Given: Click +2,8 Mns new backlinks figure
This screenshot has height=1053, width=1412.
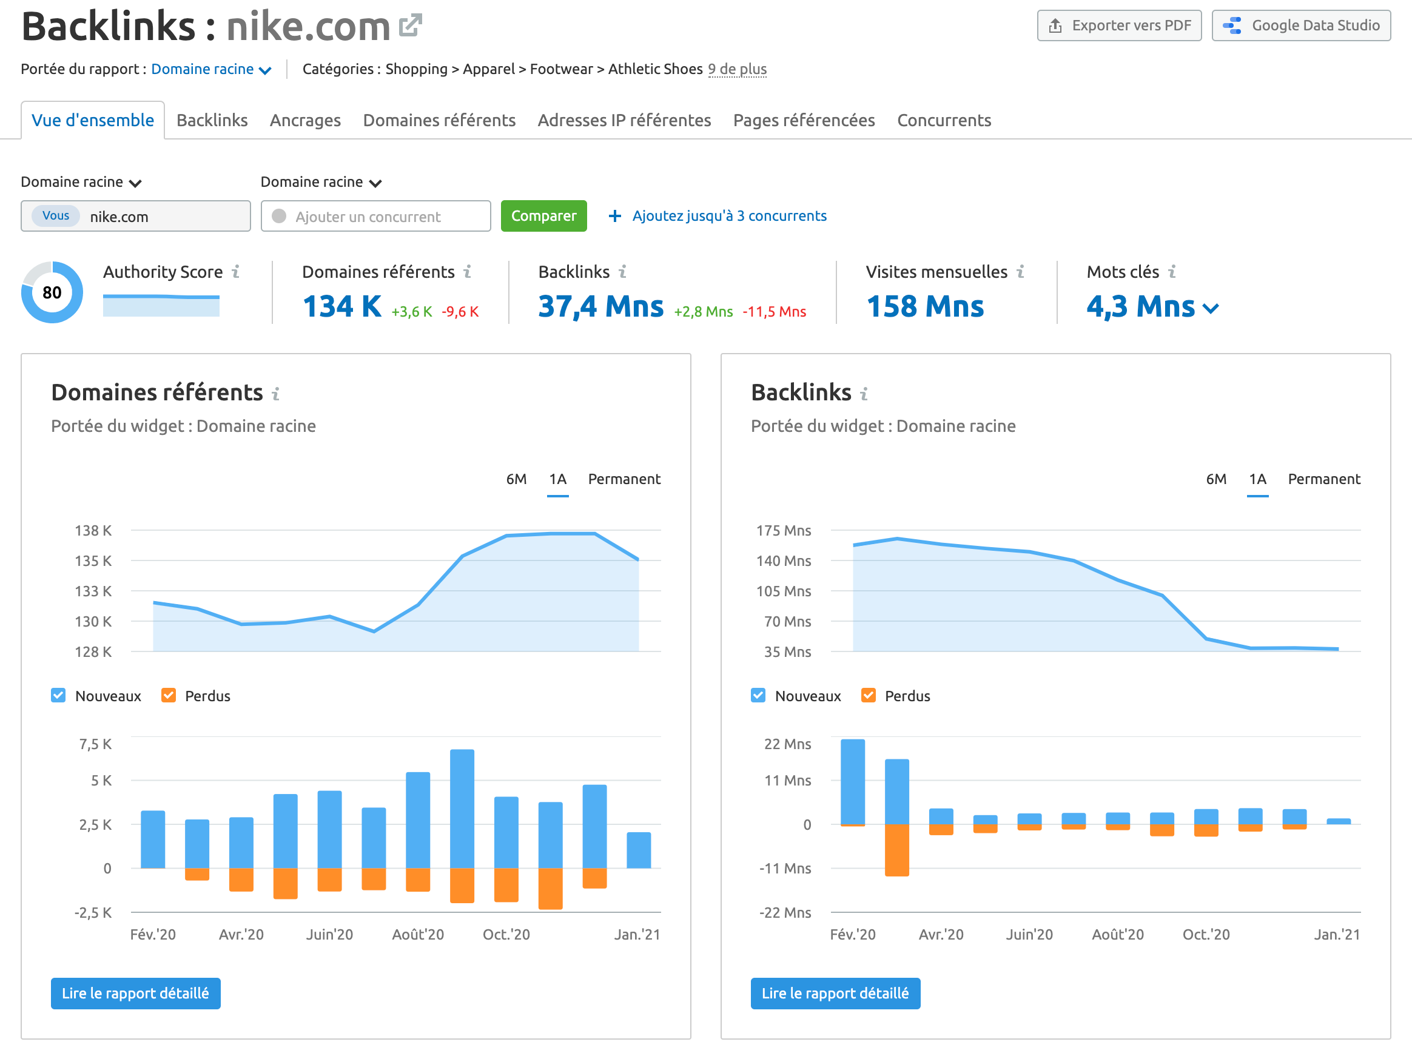Looking at the screenshot, I should (x=704, y=312).
